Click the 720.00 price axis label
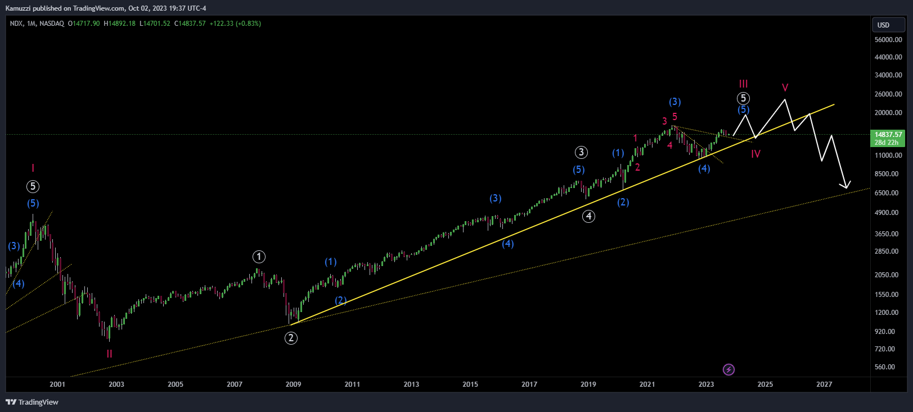Image resolution: width=913 pixels, height=412 pixels. pos(885,349)
